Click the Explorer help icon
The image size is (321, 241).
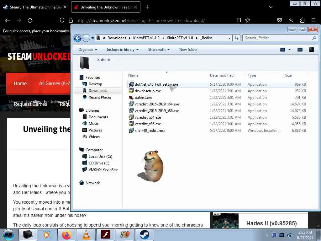pyautogui.click(x=311, y=50)
